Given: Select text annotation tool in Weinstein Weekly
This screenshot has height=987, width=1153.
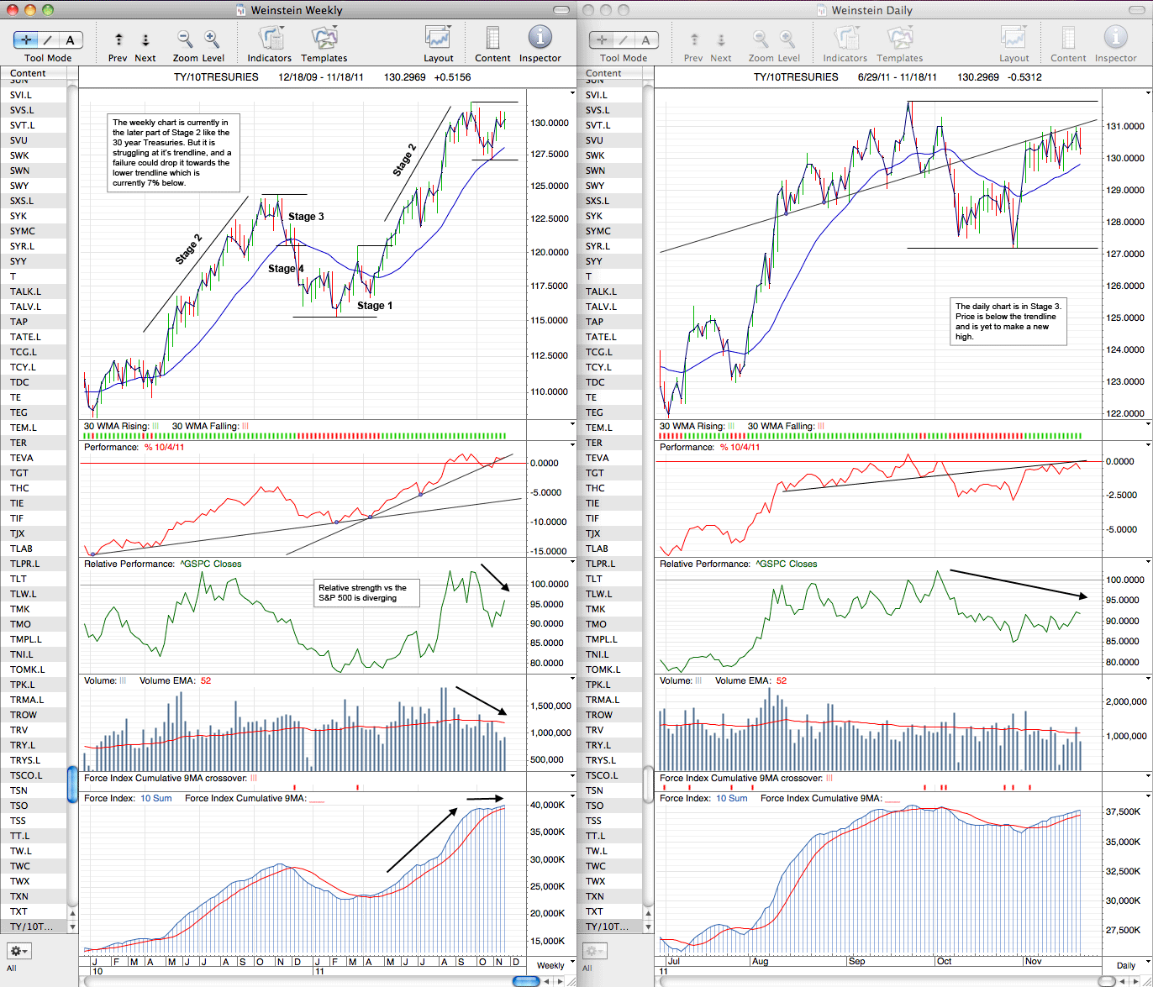Looking at the screenshot, I should click(71, 39).
